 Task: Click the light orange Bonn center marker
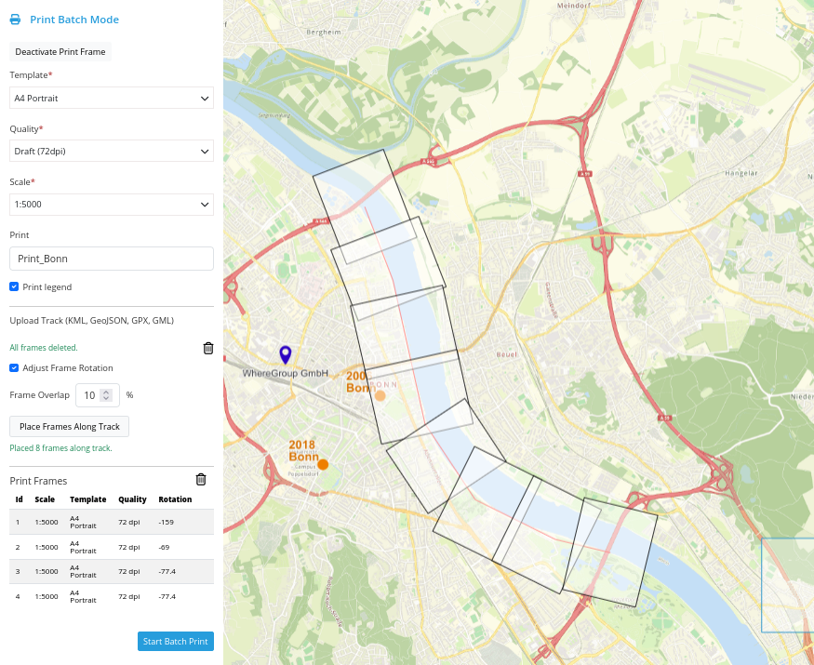coord(380,395)
